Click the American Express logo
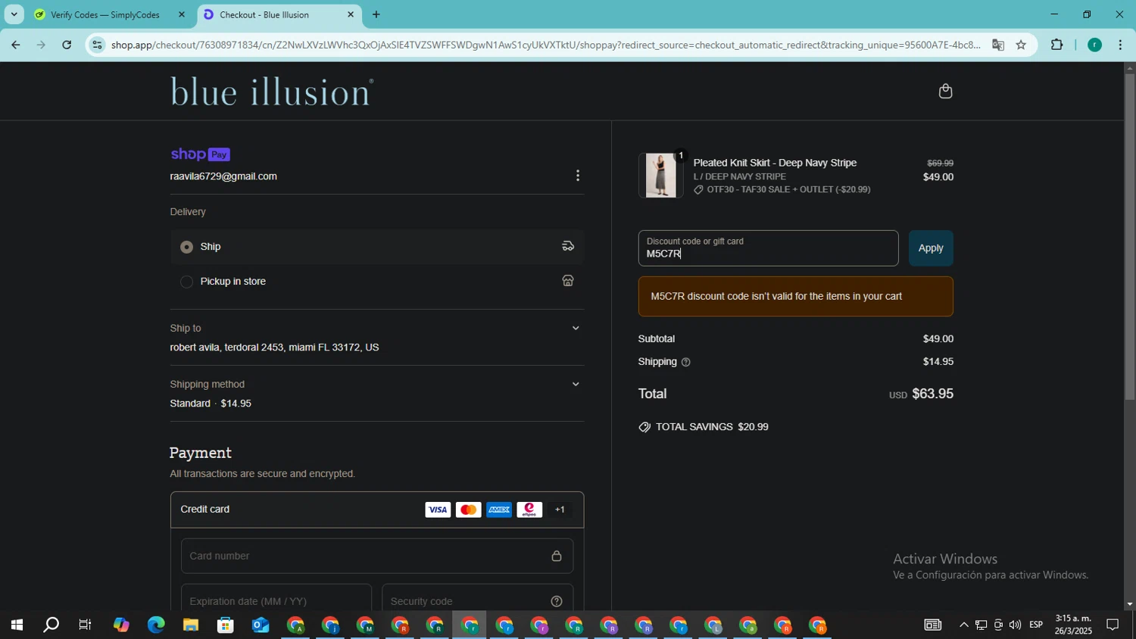 click(499, 510)
